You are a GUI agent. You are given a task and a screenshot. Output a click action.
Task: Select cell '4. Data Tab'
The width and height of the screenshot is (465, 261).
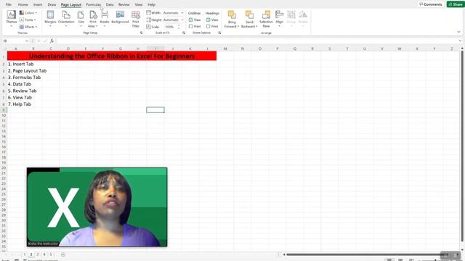point(20,84)
